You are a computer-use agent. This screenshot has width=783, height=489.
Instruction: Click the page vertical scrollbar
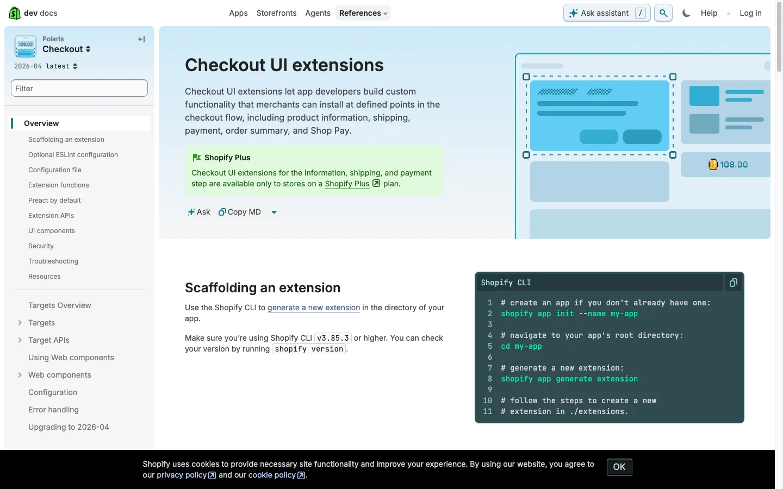[779, 38]
